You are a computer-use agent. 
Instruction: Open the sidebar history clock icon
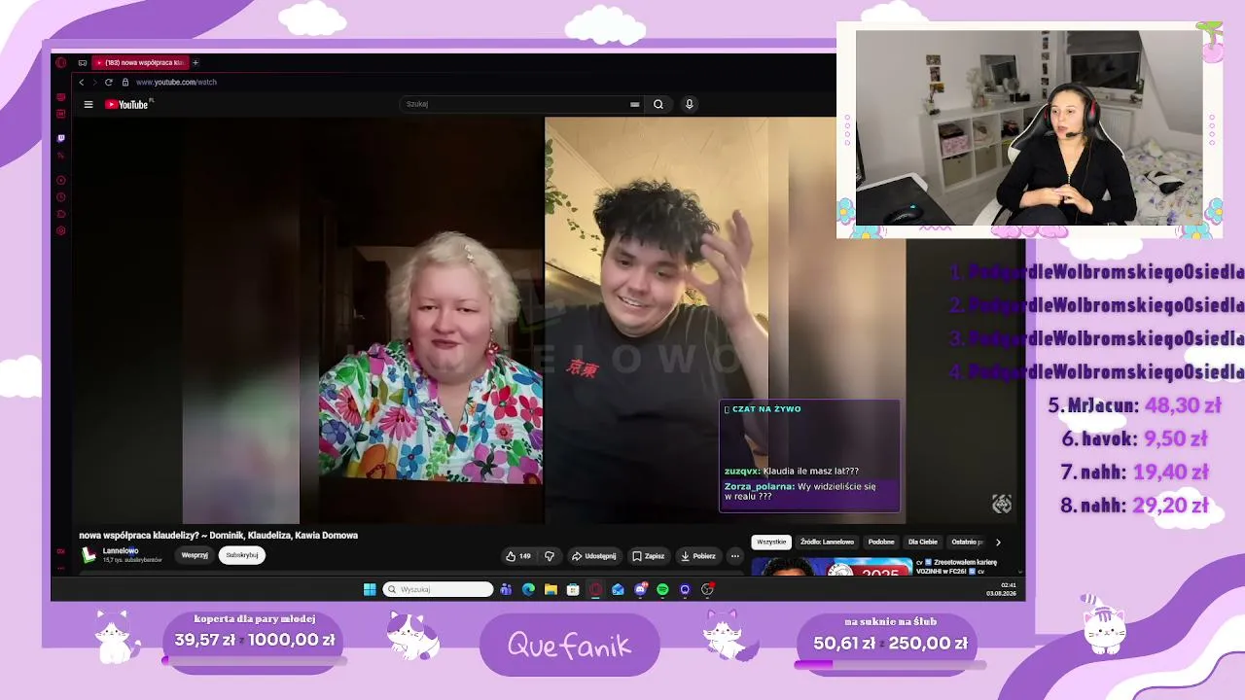pos(61,197)
